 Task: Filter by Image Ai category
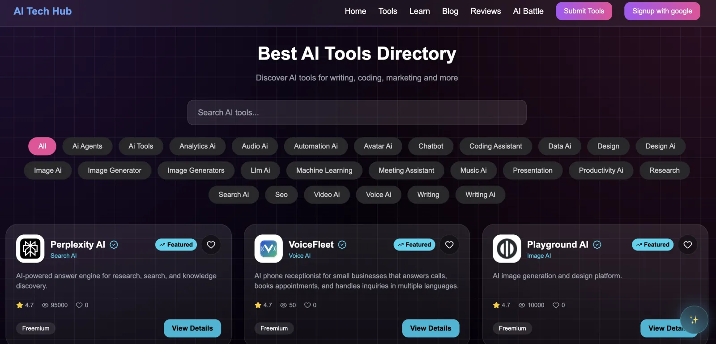pyautogui.click(x=48, y=170)
